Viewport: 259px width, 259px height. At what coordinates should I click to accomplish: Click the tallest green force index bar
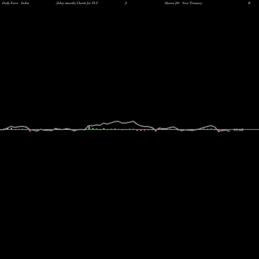89,128
